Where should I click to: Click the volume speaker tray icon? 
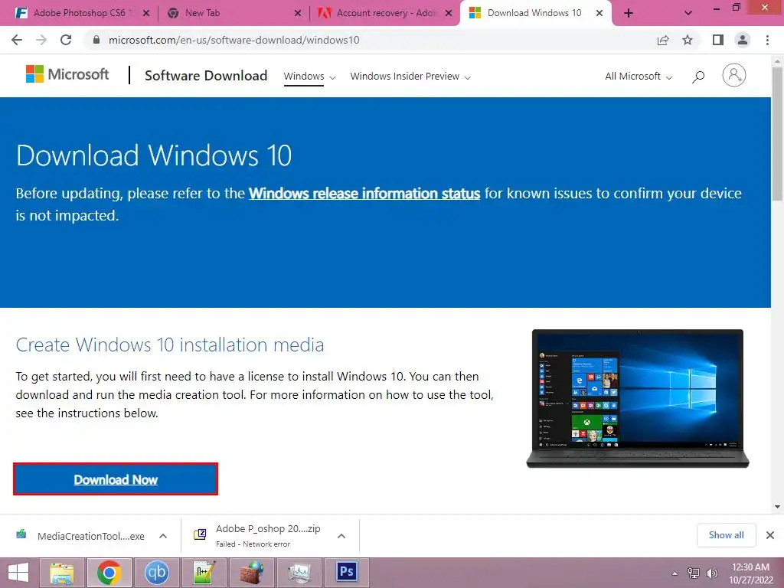tap(711, 573)
